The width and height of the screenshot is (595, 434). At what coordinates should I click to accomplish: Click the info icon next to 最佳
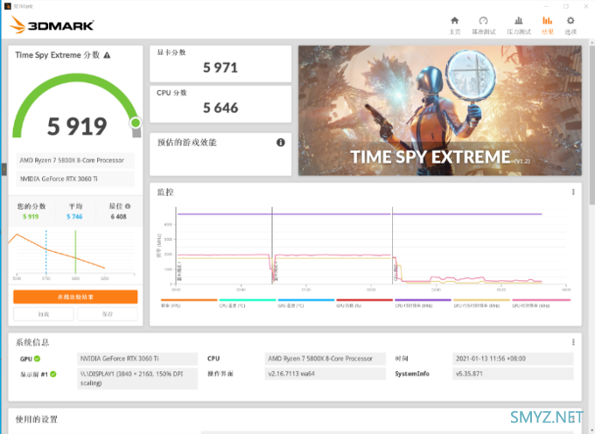pos(128,206)
